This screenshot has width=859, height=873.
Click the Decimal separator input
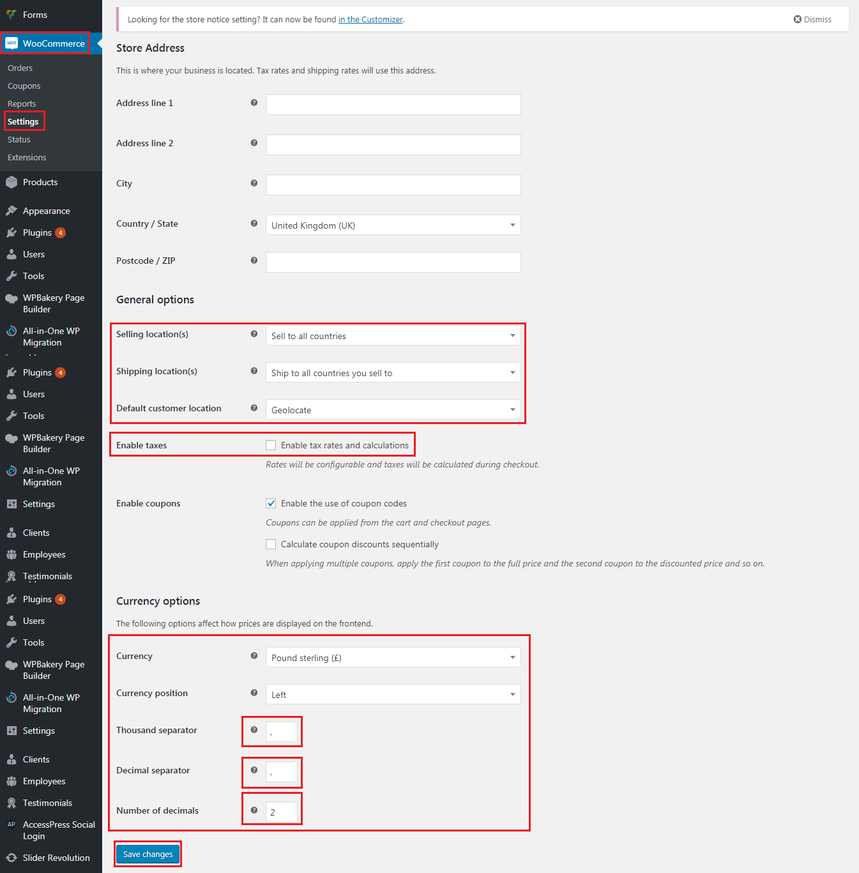point(282,771)
